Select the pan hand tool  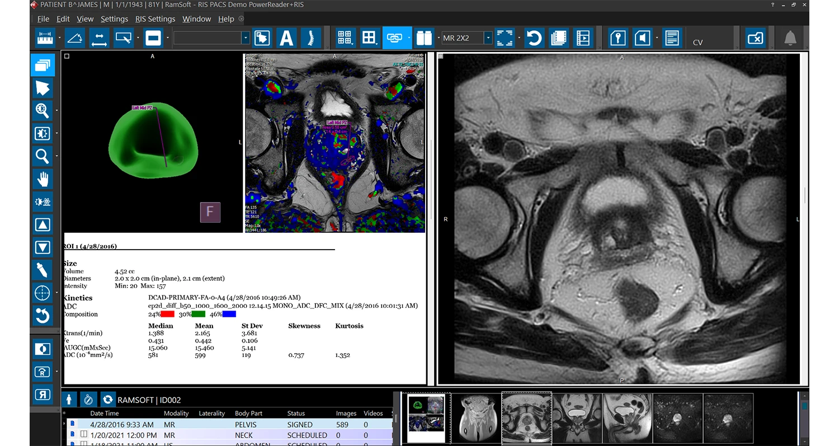[x=43, y=179]
